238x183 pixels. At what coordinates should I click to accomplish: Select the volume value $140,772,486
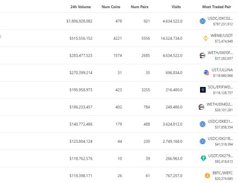(81, 124)
